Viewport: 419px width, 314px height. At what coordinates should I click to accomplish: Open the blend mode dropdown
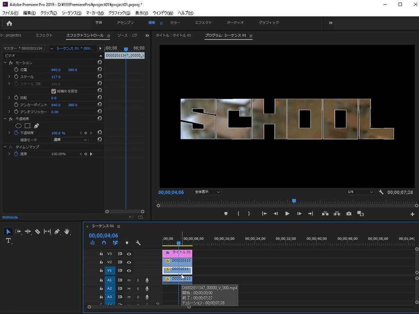pos(70,140)
